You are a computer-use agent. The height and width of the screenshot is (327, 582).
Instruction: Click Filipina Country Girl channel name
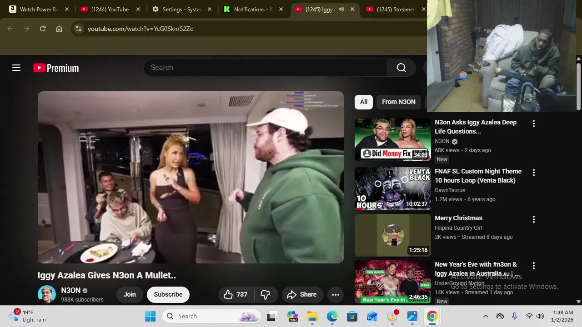point(458,228)
